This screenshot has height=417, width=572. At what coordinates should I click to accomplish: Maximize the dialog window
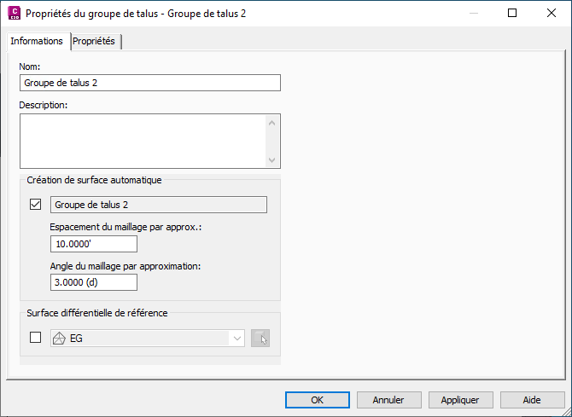(x=512, y=14)
